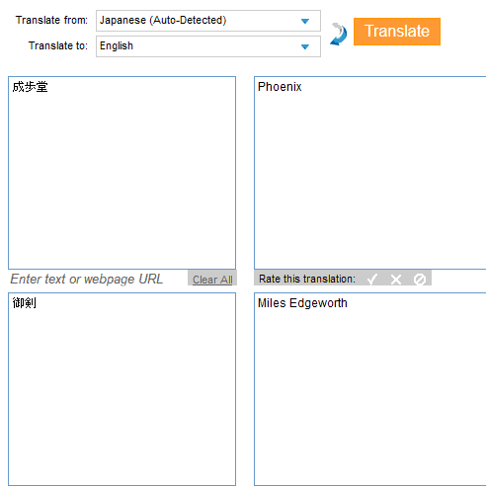Viewport: 486px width, 486px height.
Task: Click the 'Translate to:' label
Action: [x=58, y=45]
